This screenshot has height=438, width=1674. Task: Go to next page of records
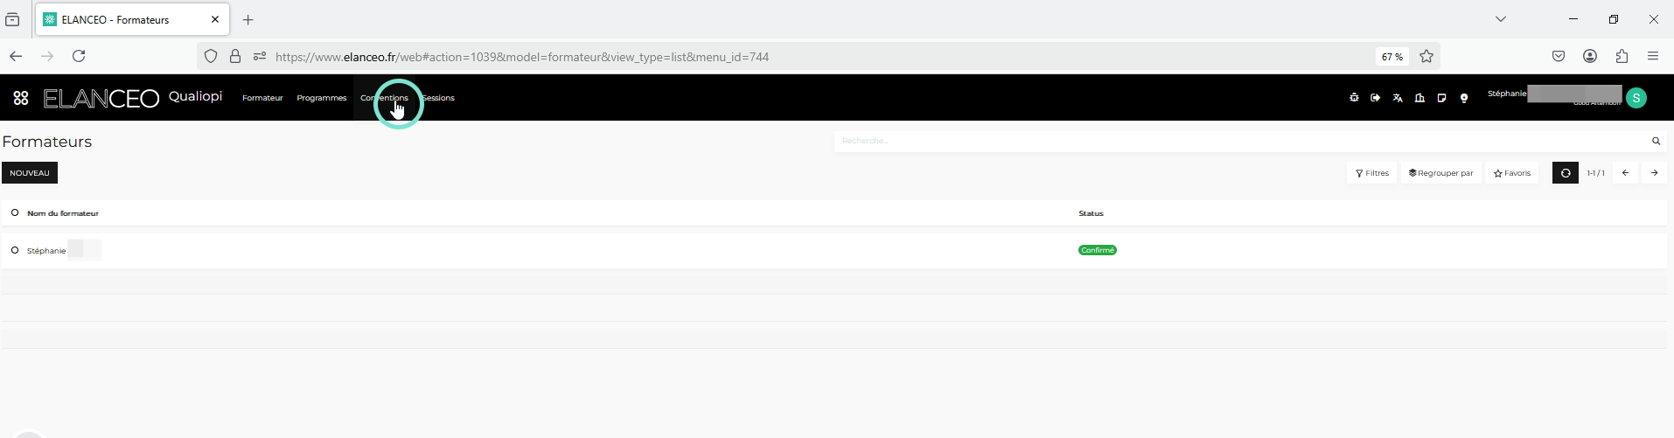point(1654,173)
